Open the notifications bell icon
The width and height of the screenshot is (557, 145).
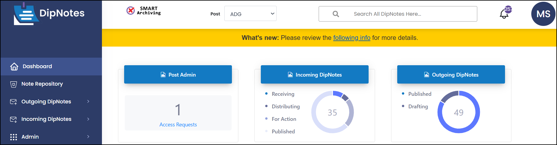click(504, 14)
